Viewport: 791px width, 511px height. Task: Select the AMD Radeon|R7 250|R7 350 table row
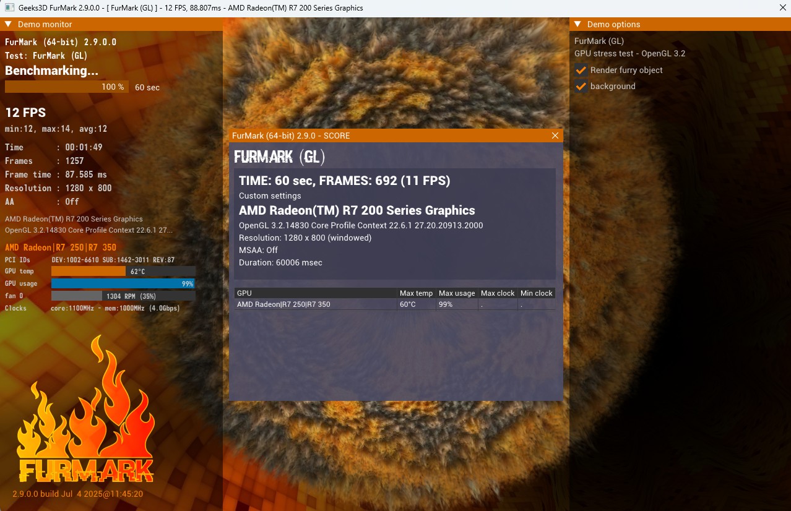click(x=395, y=304)
